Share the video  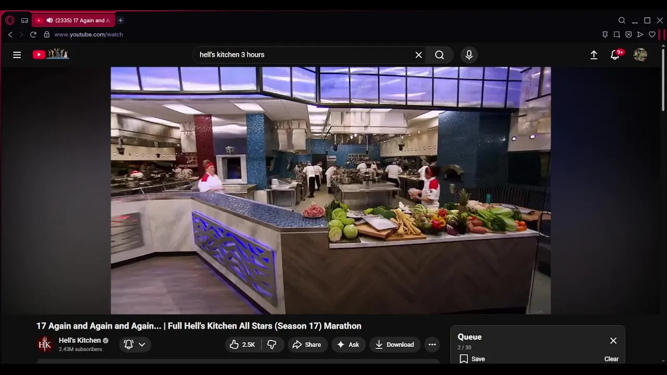[307, 344]
